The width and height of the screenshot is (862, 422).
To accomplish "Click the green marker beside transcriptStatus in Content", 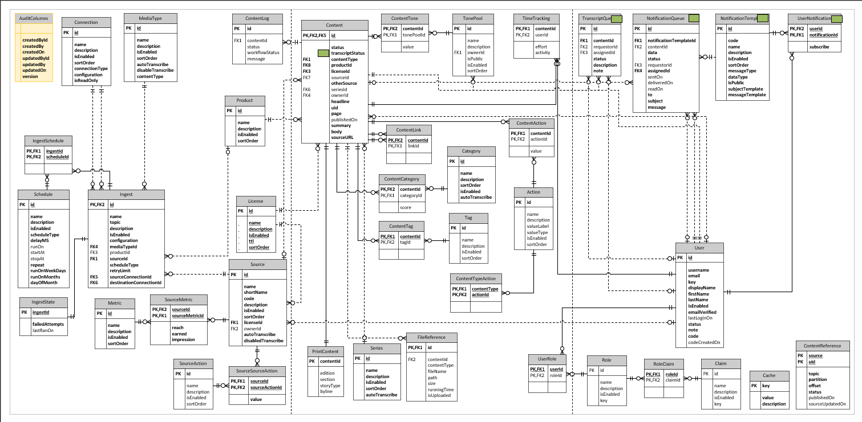I will 323,53.
